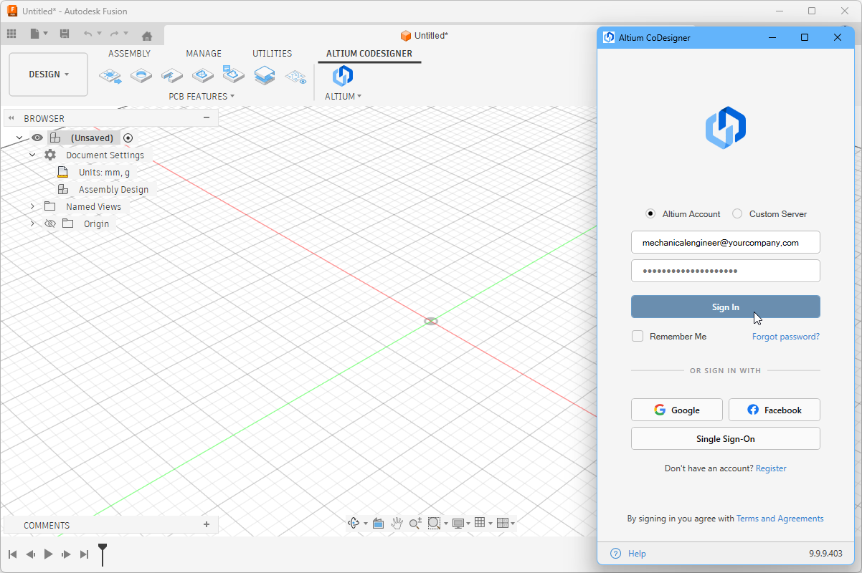Switch to the UTILITIES tab

pos(272,54)
